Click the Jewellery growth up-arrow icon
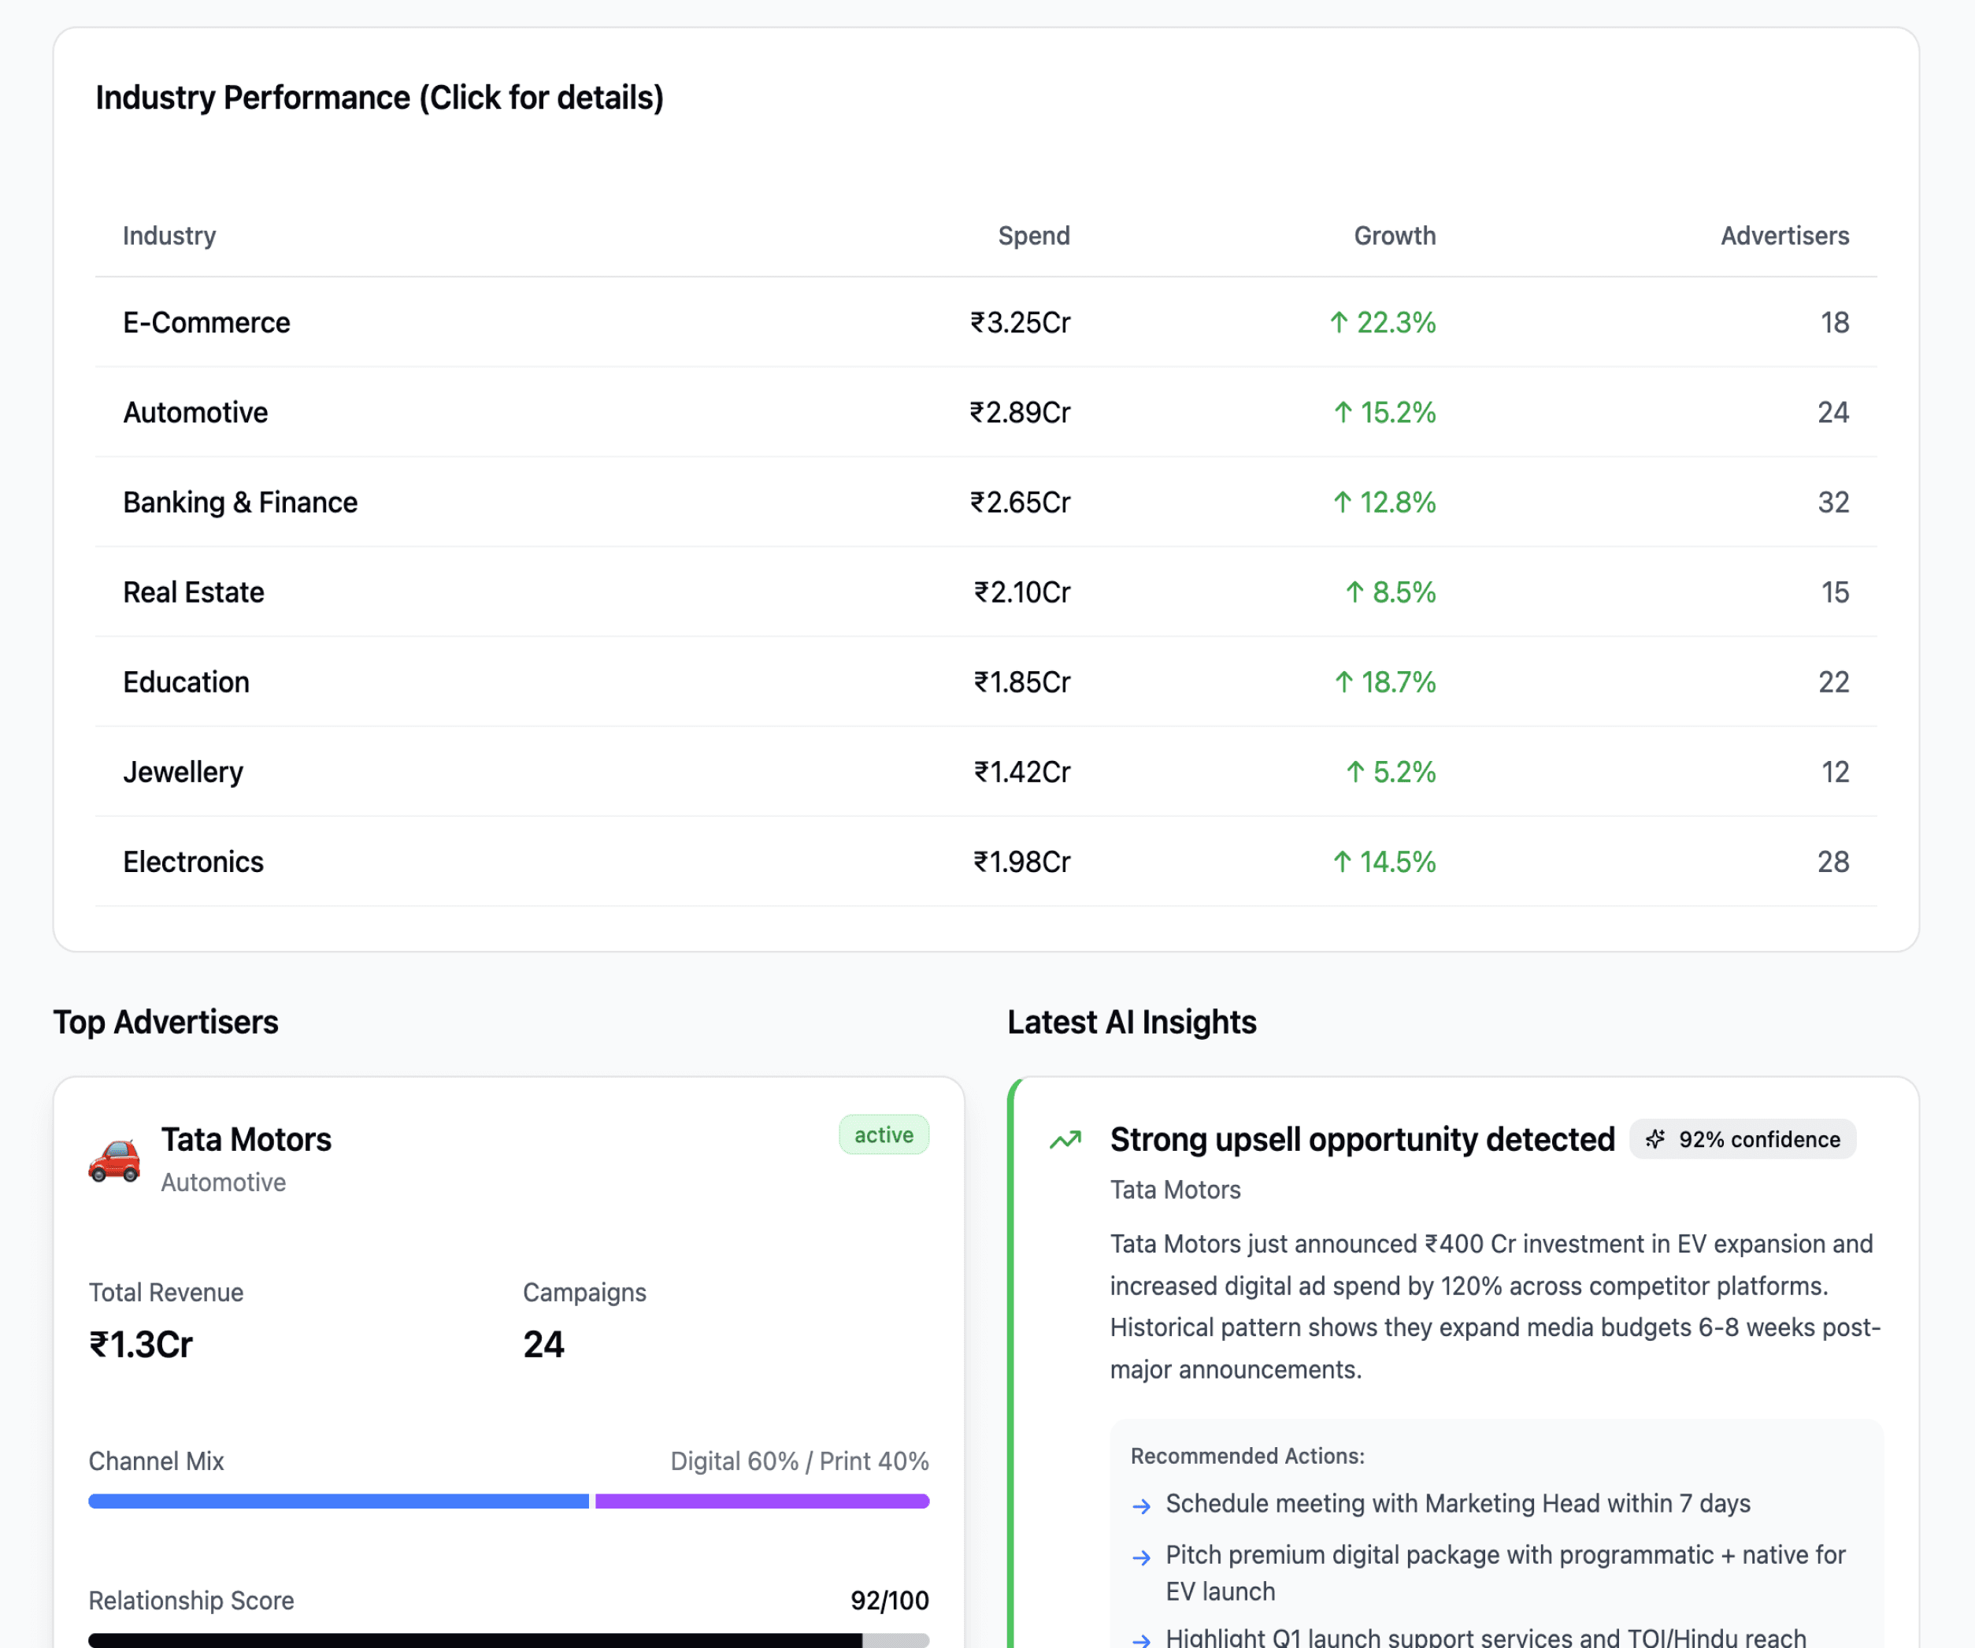The height and width of the screenshot is (1648, 1975). click(1354, 772)
